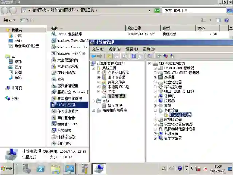233x175 pixels.
Task: Open the 组织 dropdown in Explorer
Action: coord(9,20)
